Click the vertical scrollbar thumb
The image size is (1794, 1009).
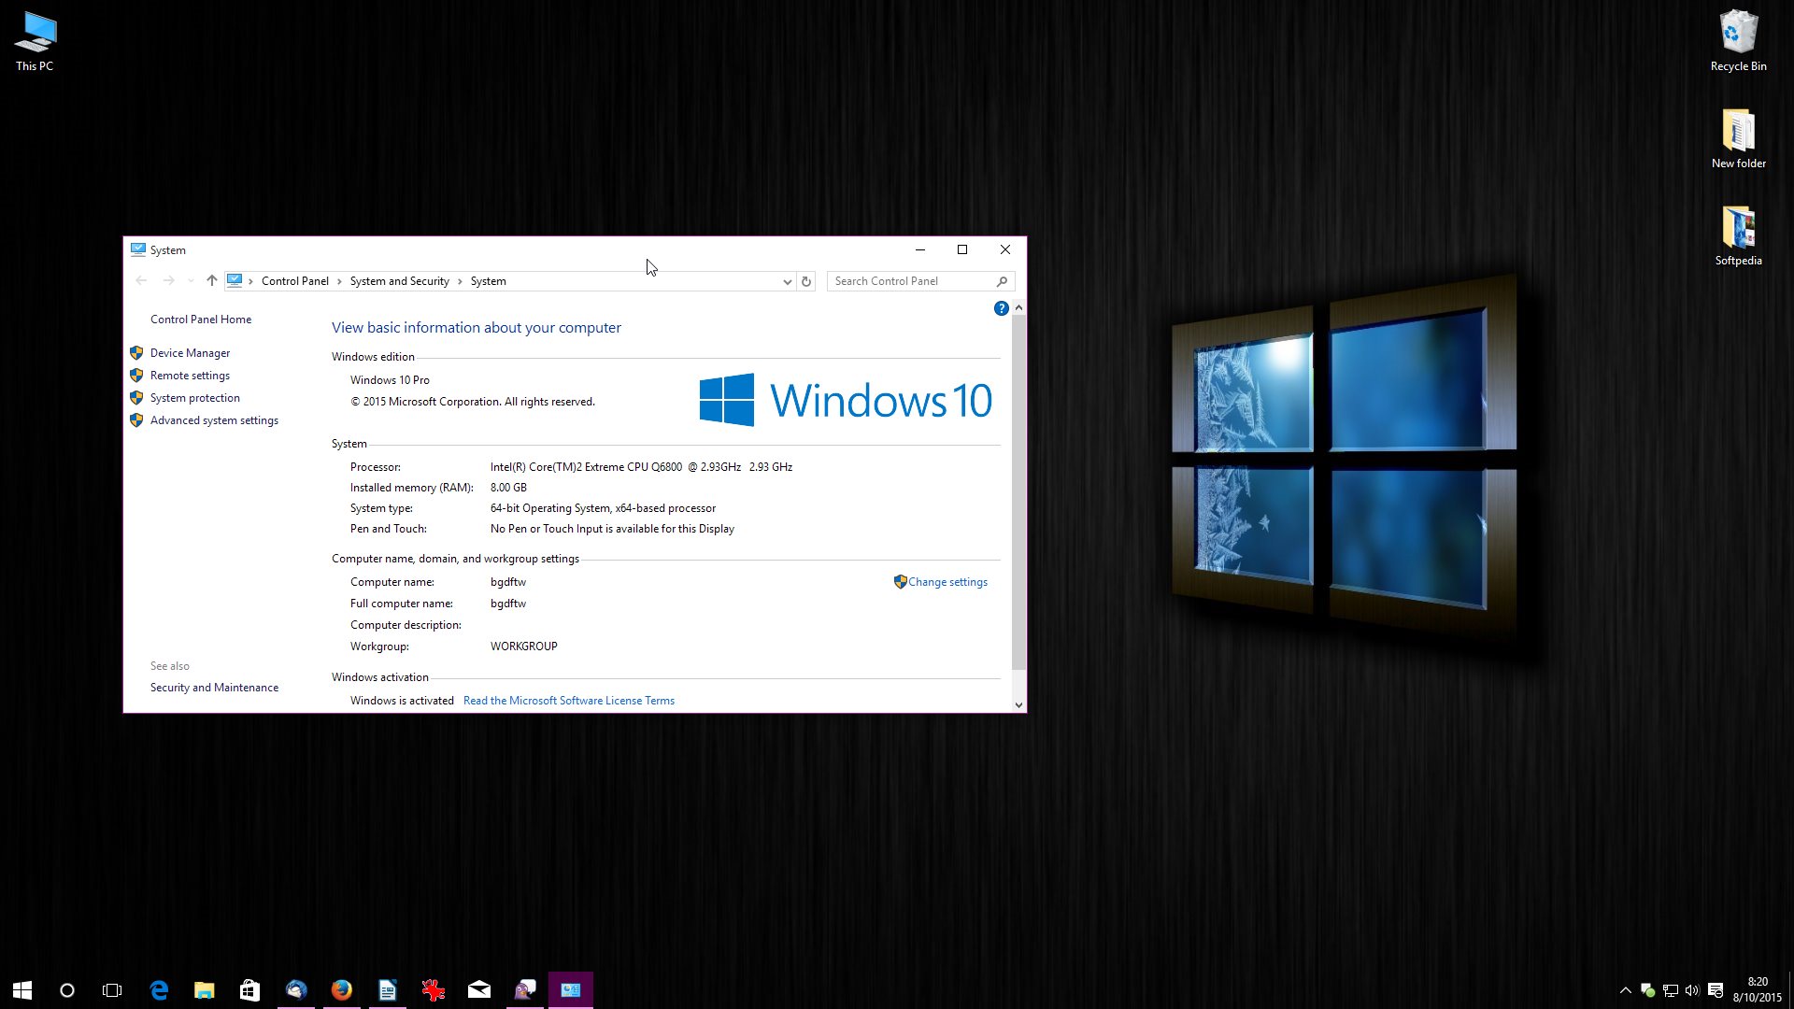(x=1018, y=492)
